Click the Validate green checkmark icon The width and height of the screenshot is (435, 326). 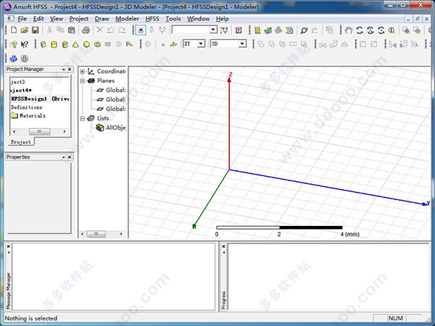pyautogui.click(x=268, y=30)
